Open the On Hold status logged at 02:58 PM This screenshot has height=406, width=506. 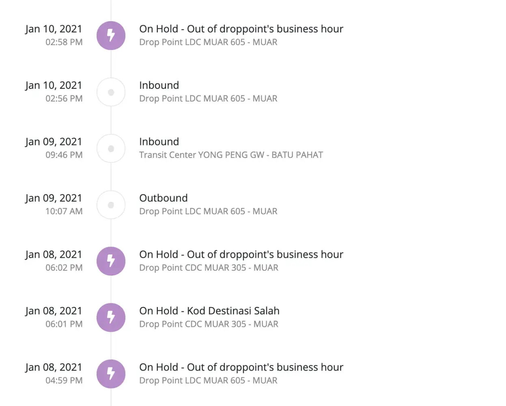coord(241,29)
